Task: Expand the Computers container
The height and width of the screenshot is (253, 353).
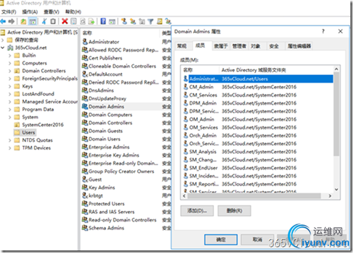Action: coord(9,63)
